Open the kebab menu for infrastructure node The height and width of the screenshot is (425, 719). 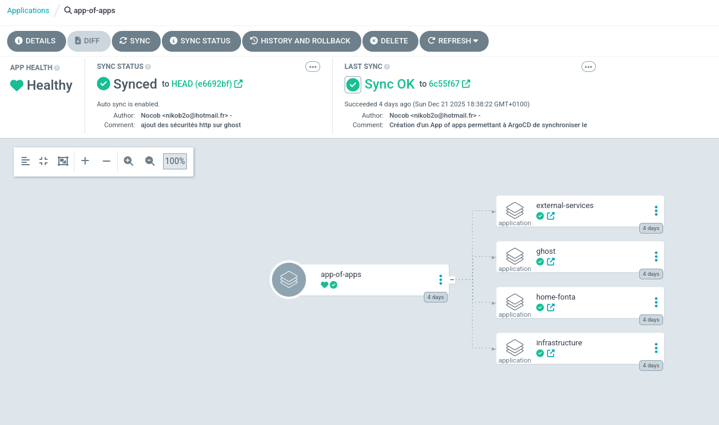(656, 348)
